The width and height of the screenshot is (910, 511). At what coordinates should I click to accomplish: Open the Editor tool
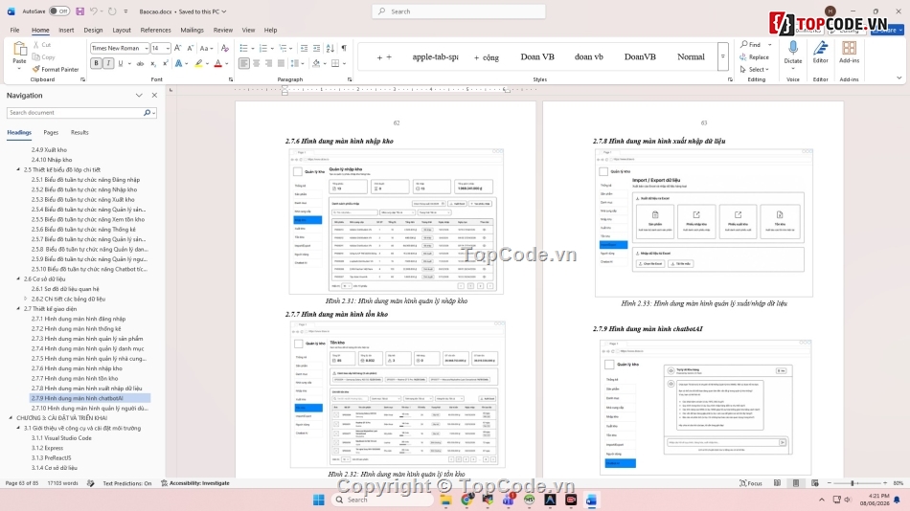pos(821,53)
